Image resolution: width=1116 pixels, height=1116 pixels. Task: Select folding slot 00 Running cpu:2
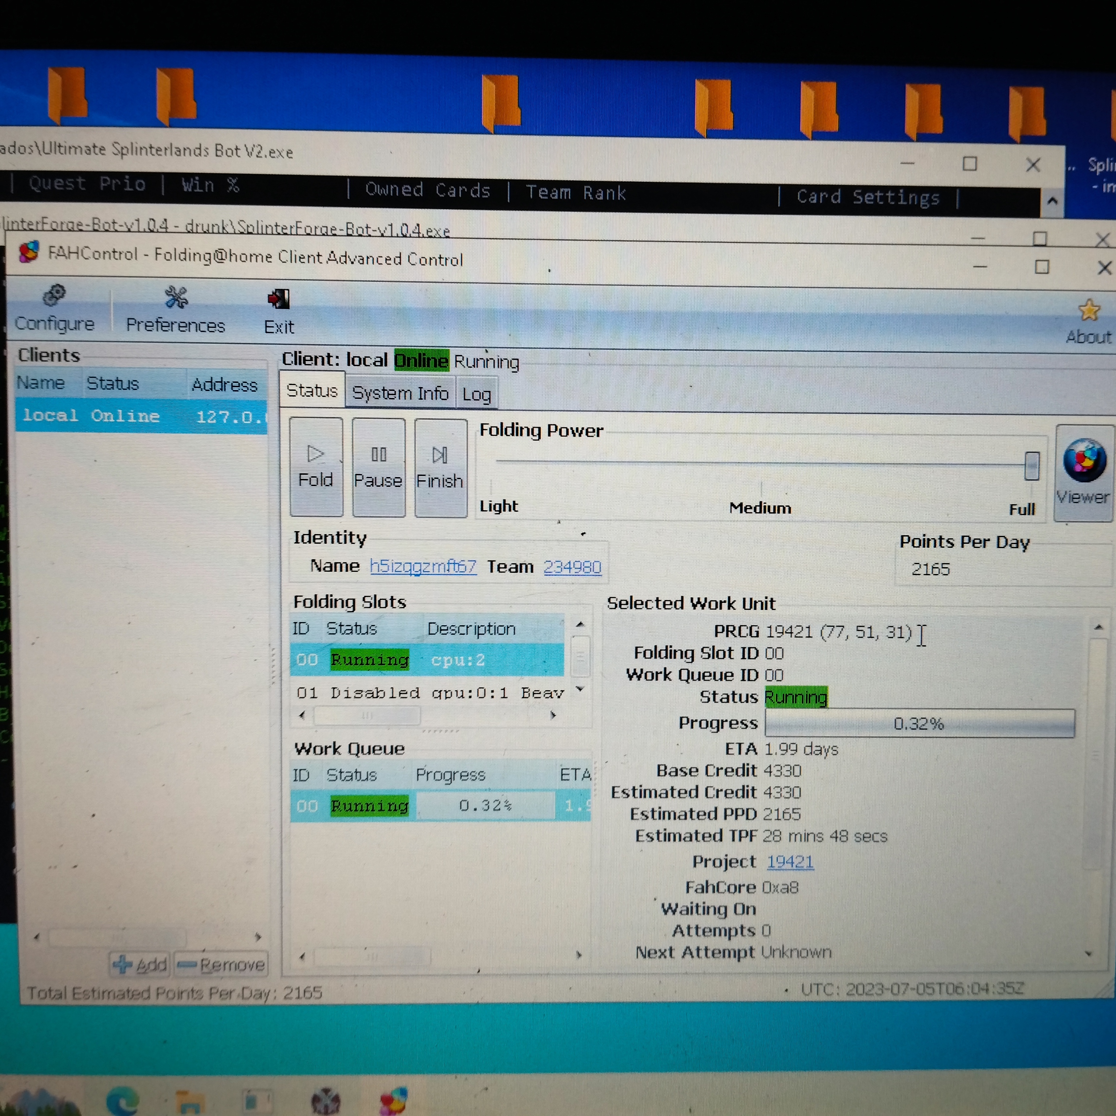(x=427, y=660)
